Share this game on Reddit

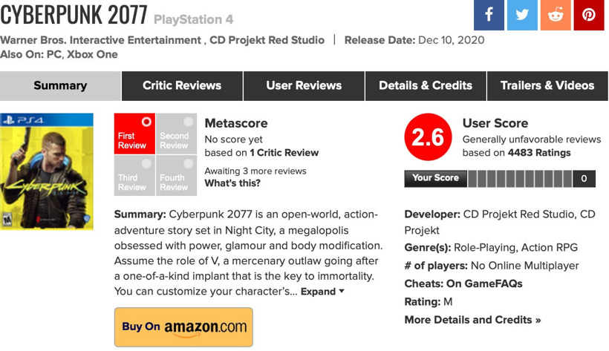click(556, 15)
